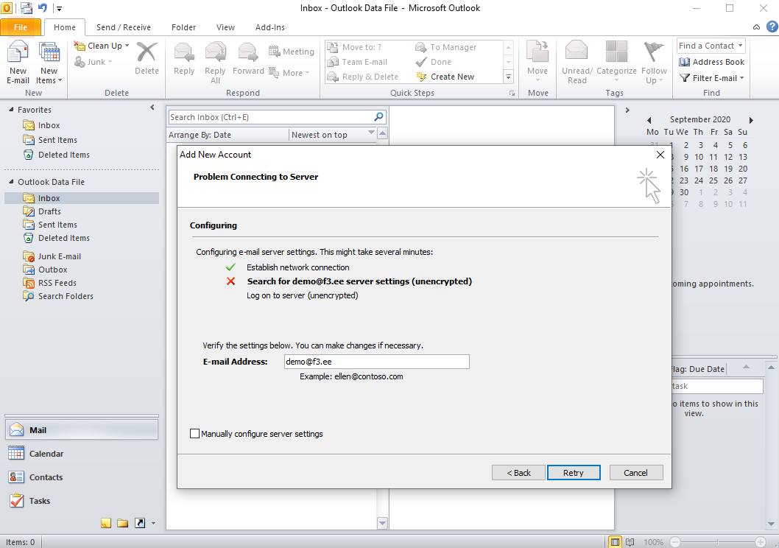Viewport: 779px width, 548px height.
Task: Open the New Items button
Action: [x=49, y=63]
